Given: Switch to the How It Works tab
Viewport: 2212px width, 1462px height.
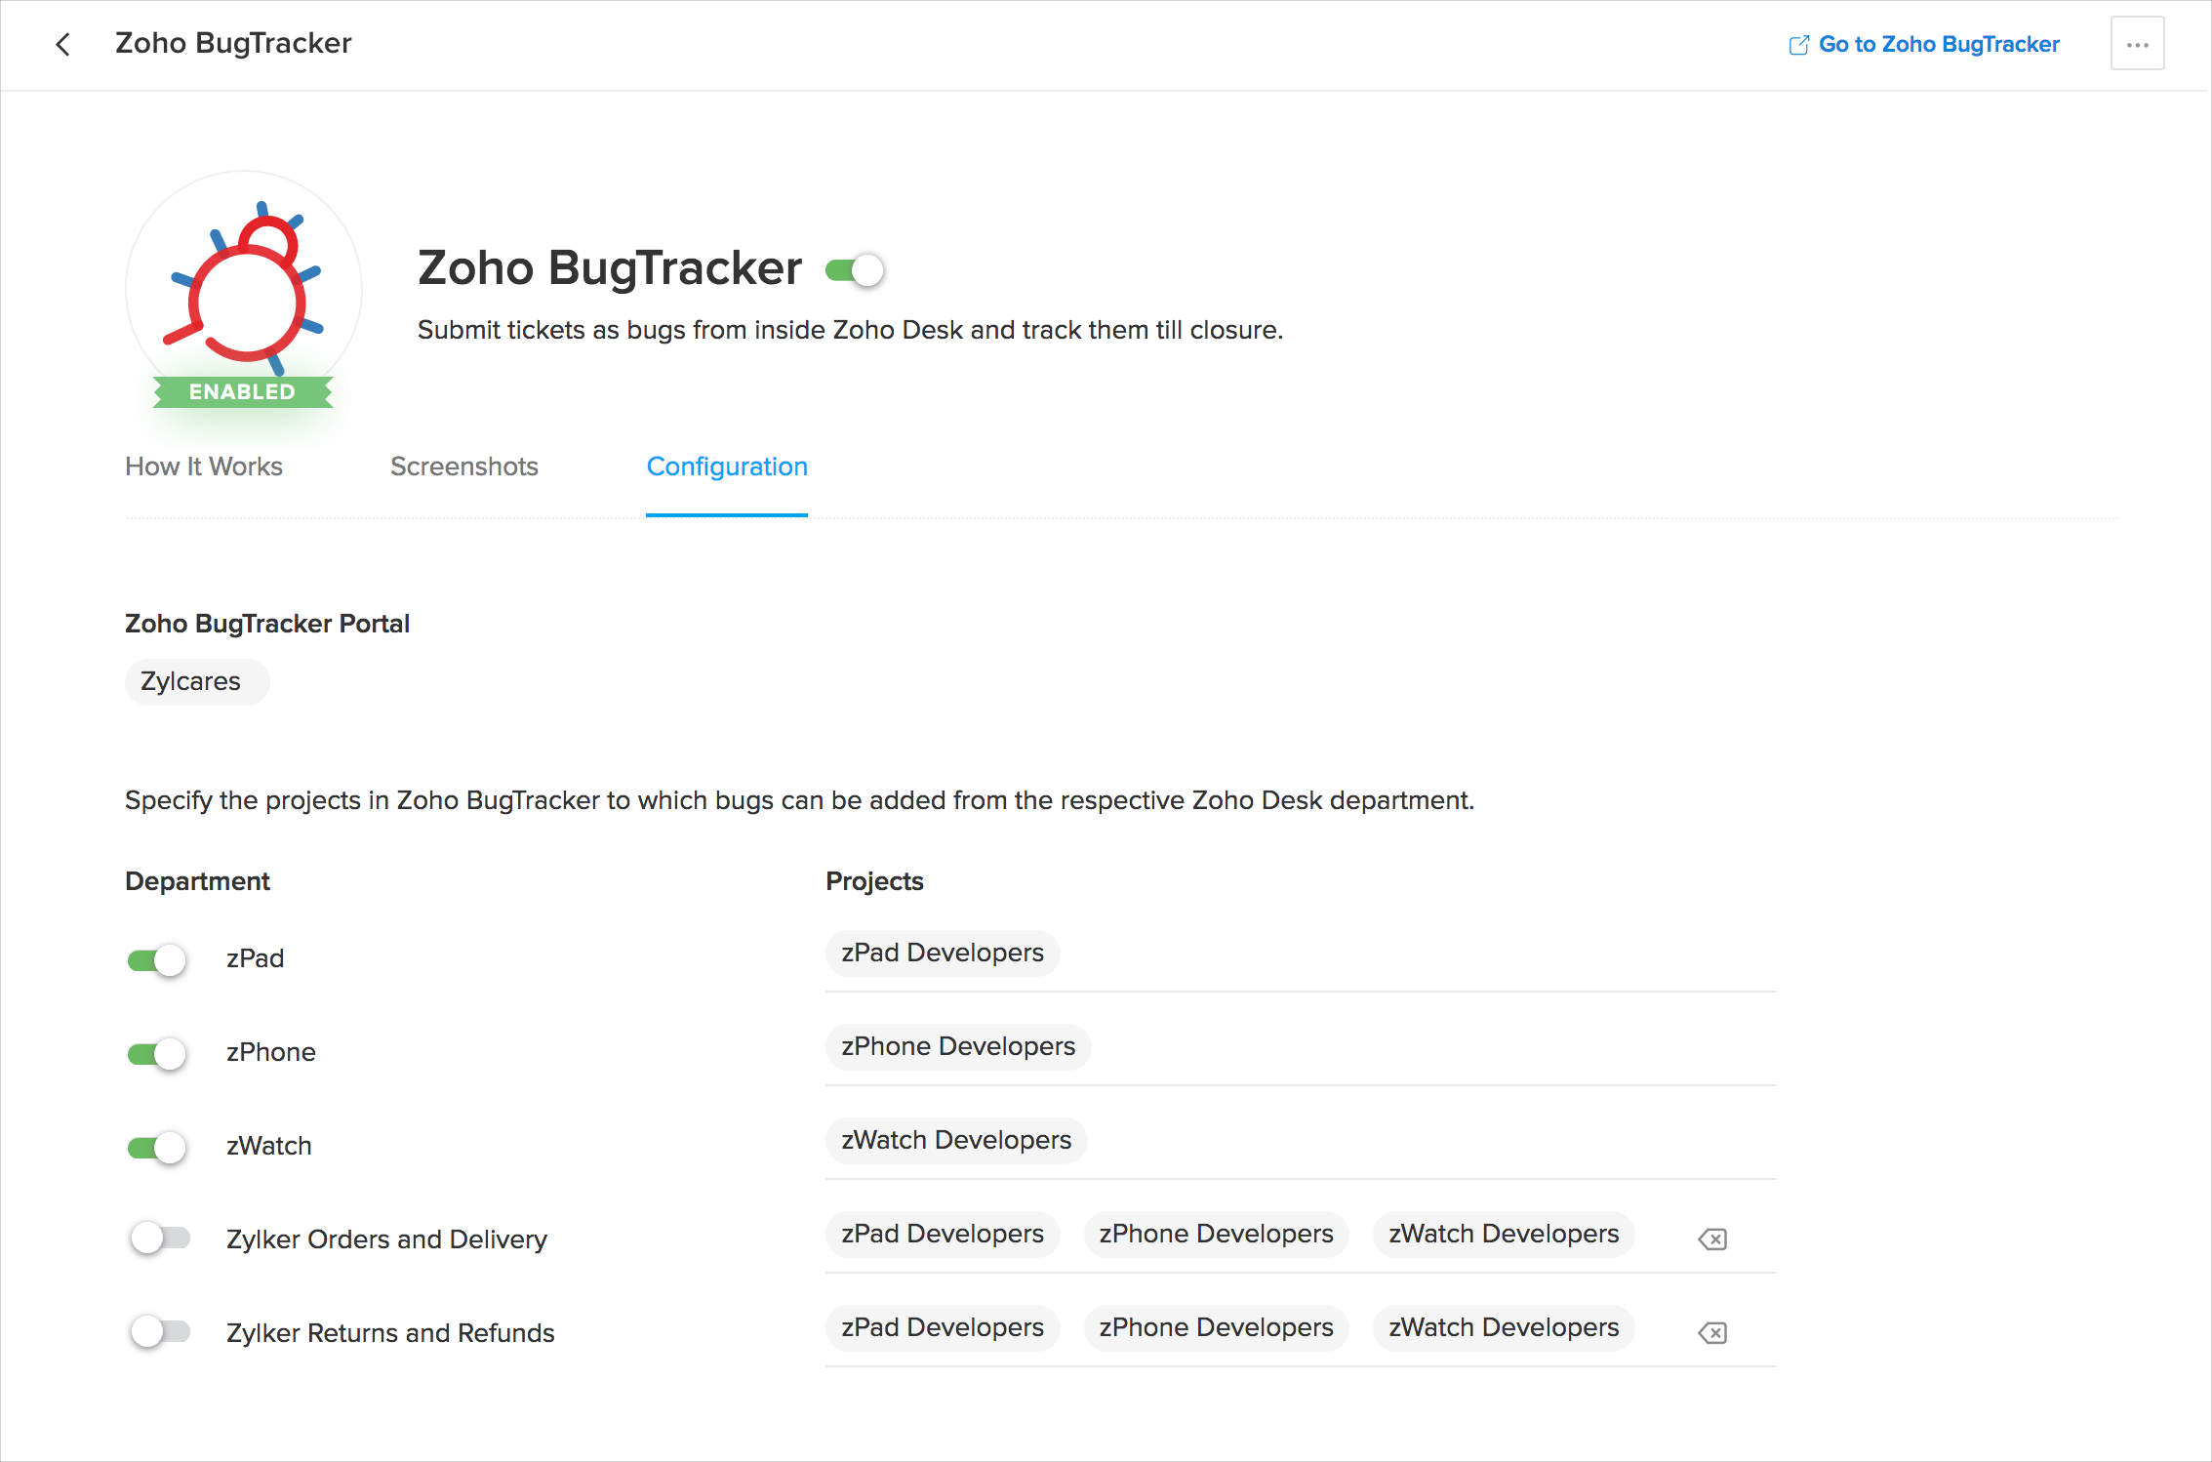Looking at the screenshot, I should click(204, 467).
